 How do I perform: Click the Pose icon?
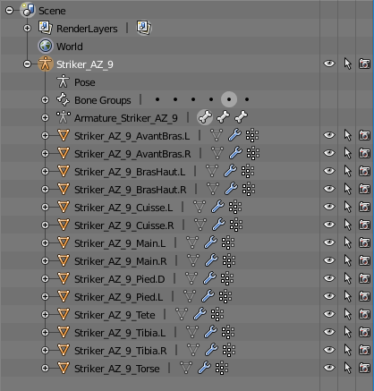click(x=63, y=81)
